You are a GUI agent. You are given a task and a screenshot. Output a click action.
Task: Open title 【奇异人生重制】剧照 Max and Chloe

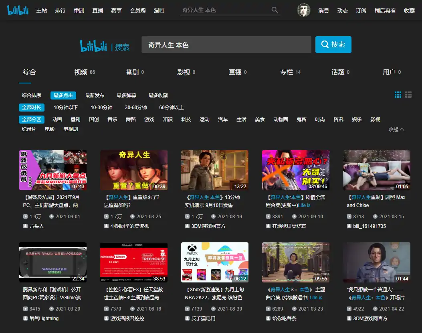[376, 201]
